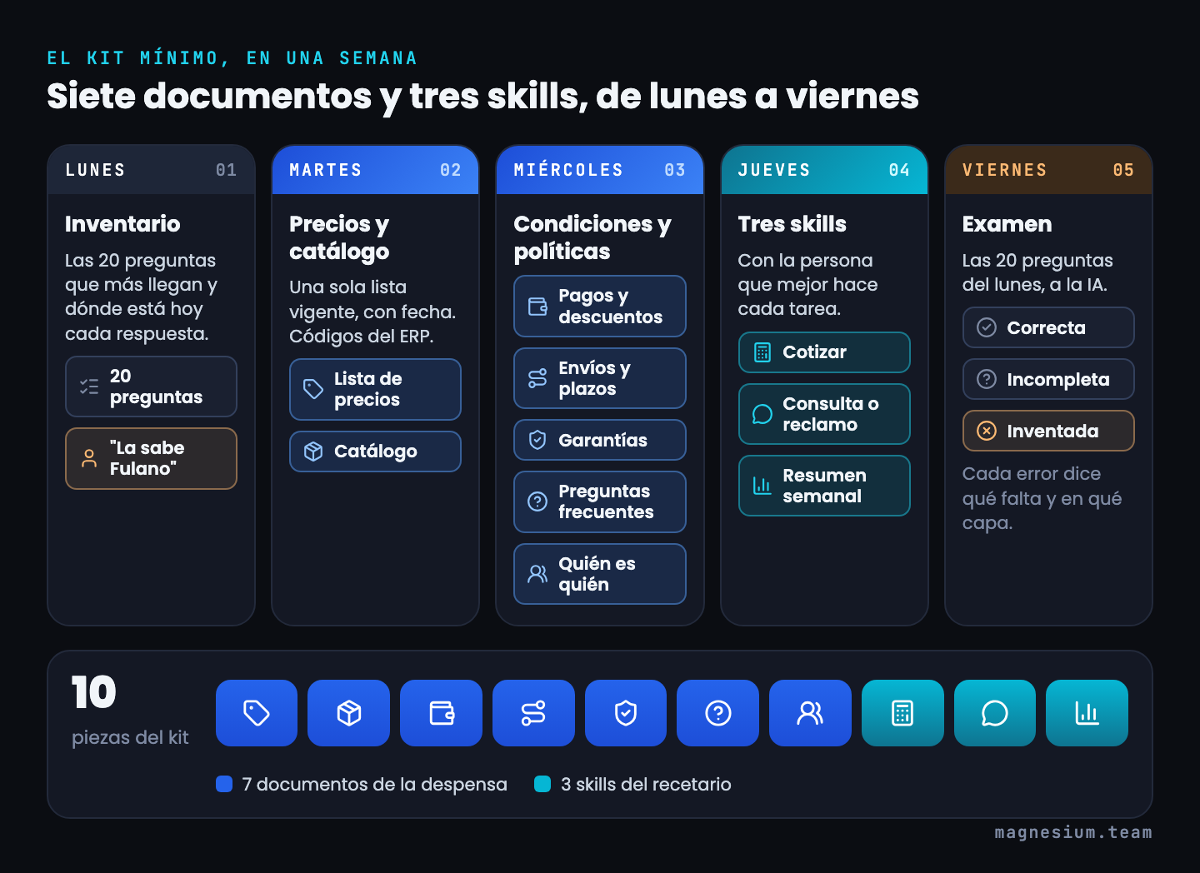Open the "Lista de precios" chip

click(x=375, y=389)
